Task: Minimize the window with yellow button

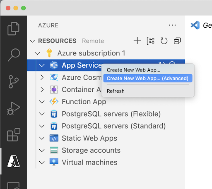Action: (16, 8)
